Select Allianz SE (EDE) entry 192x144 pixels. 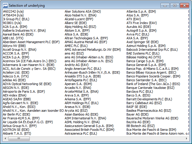click(75, 23)
